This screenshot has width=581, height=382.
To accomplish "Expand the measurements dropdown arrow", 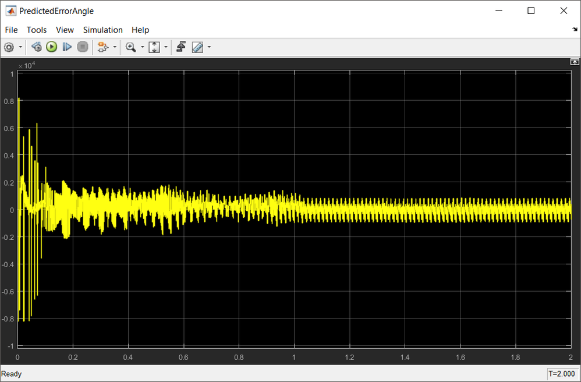I will pyautogui.click(x=210, y=47).
